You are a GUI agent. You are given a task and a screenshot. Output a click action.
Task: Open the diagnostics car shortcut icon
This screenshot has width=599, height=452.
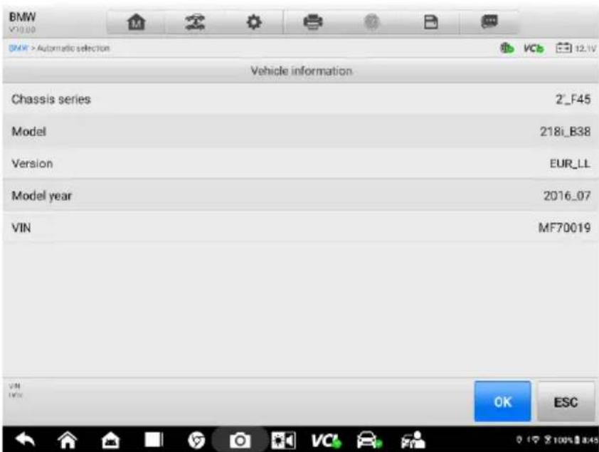(x=369, y=441)
